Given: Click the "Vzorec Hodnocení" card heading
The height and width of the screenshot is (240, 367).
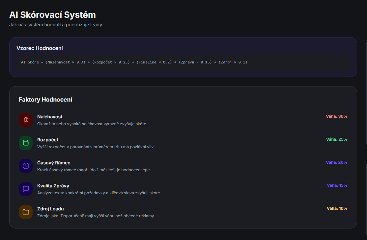Looking at the screenshot, I should 40,48.
